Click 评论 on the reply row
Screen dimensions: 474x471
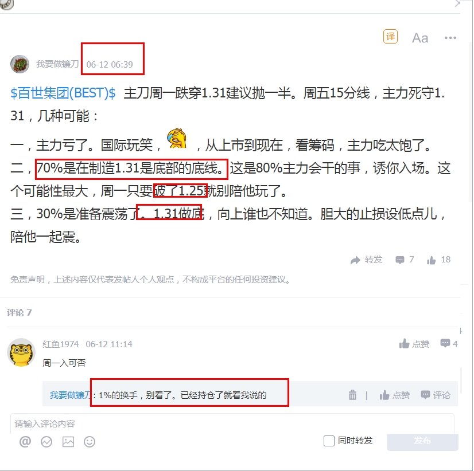436,395
